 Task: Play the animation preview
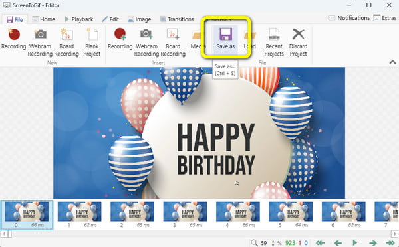coord(354,243)
